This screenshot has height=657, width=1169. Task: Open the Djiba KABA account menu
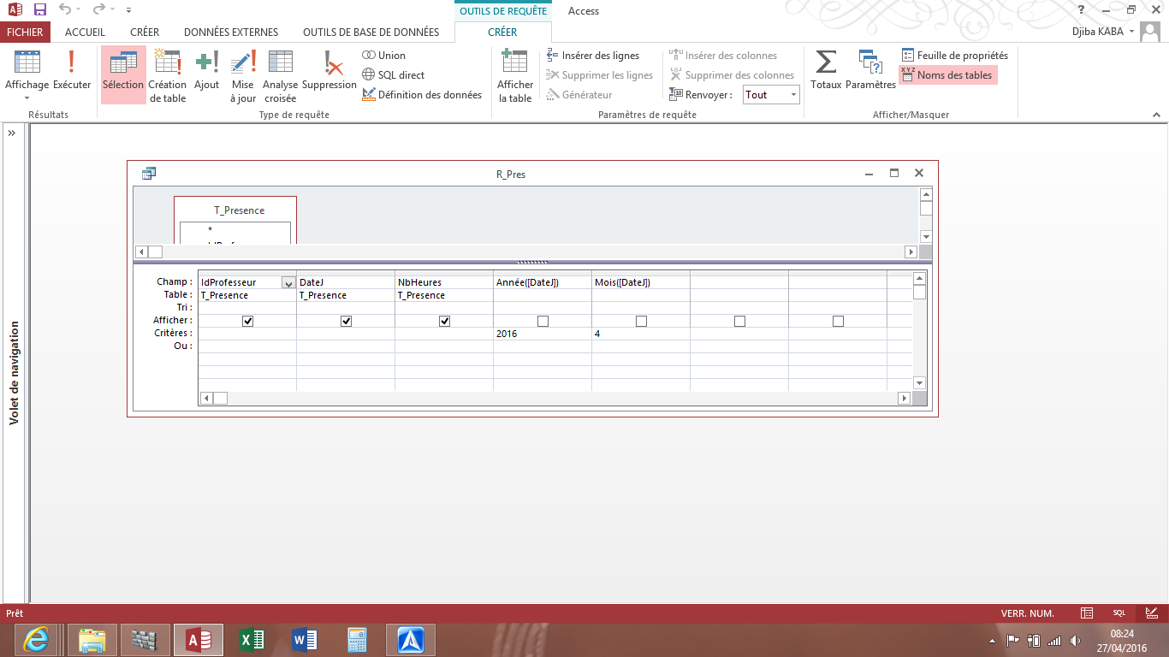point(1103,32)
